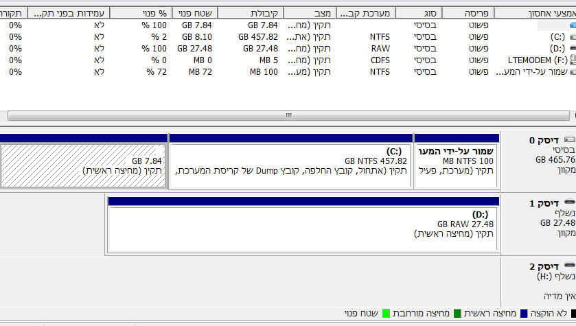Click the אין מדיה text under דיסק 2
The height and width of the screenshot is (326, 576).
pyautogui.click(x=559, y=296)
